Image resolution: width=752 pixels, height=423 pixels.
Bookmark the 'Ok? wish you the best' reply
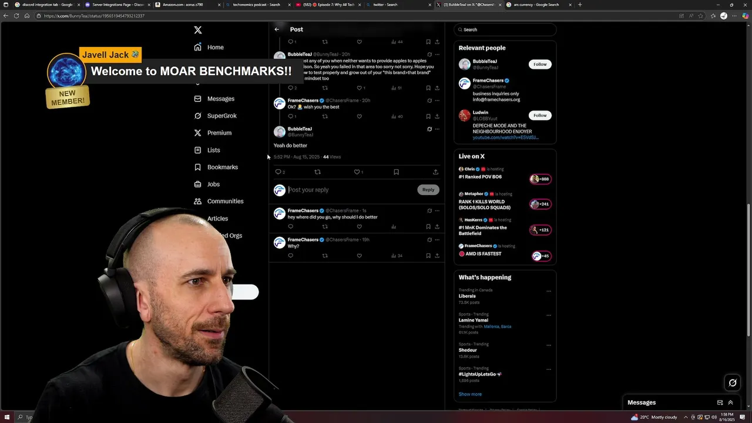pyautogui.click(x=428, y=116)
